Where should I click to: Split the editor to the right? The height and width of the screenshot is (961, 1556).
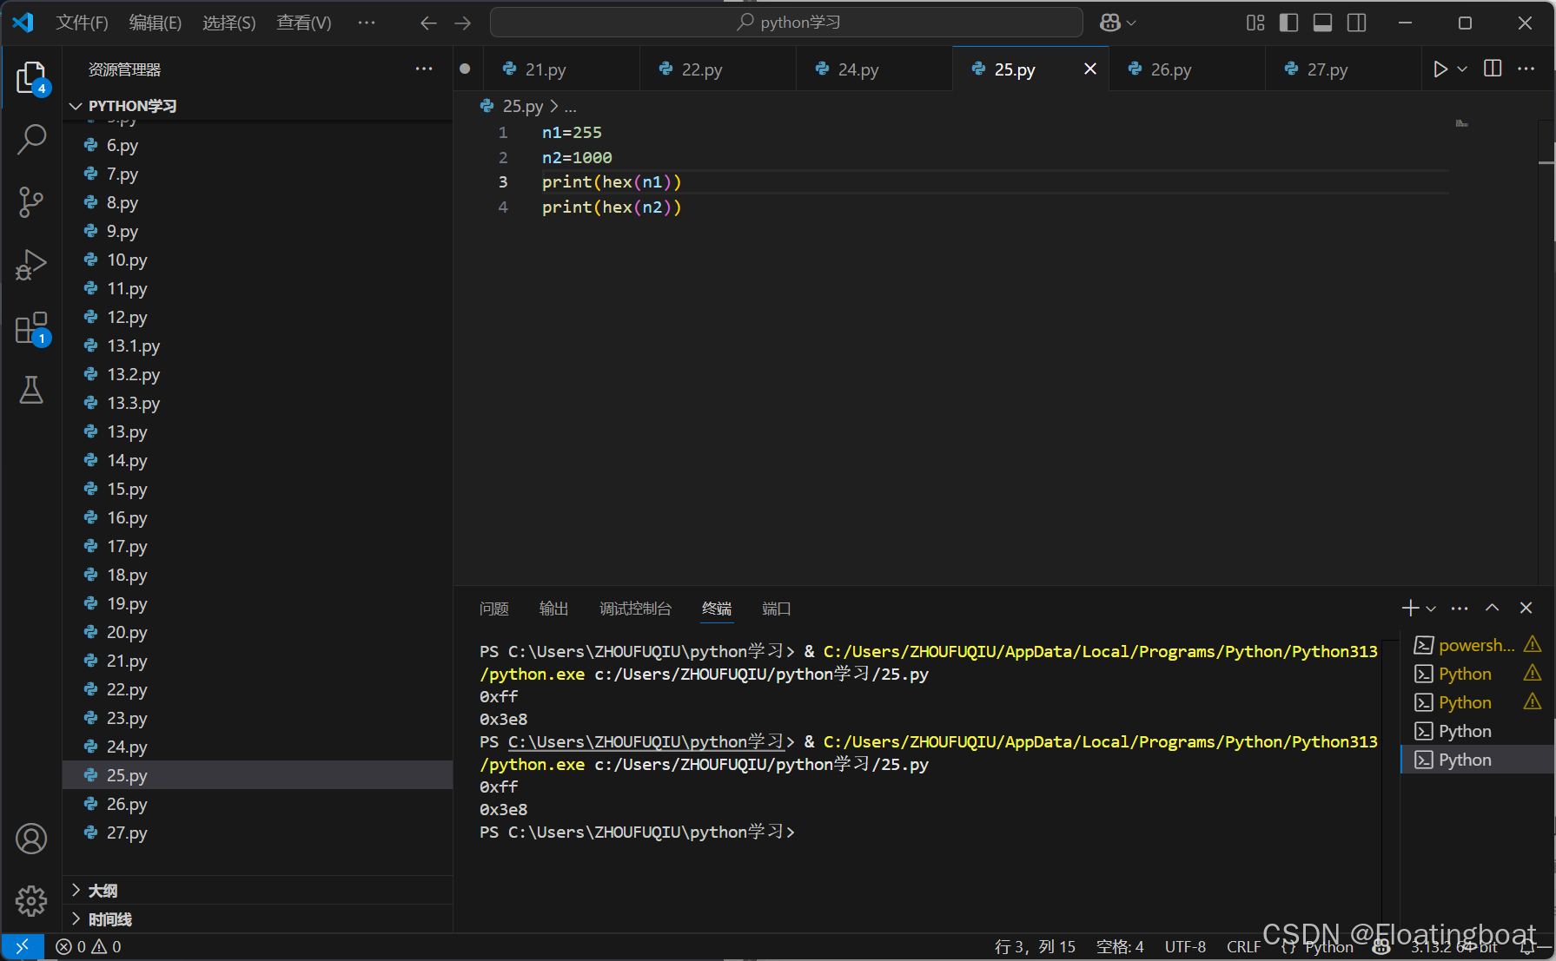coord(1493,69)
